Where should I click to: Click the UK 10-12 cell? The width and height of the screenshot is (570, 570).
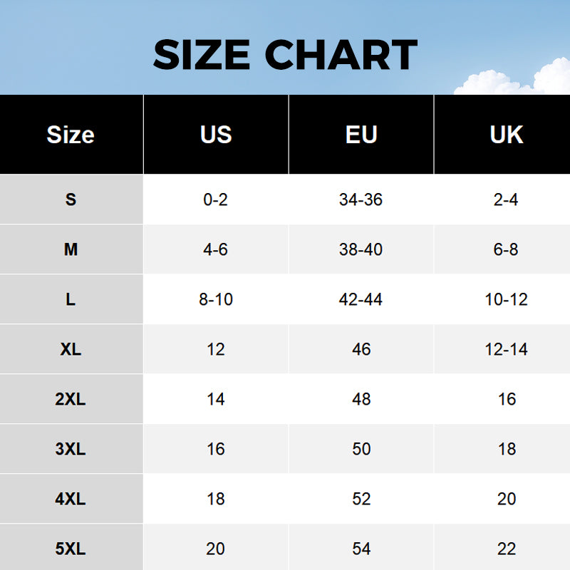(x=507, y=299)
